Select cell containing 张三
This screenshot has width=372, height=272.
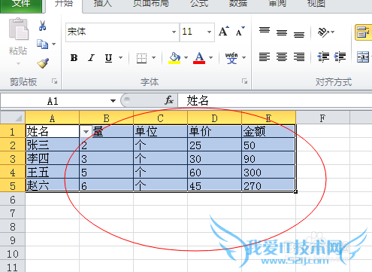coord(52,145)
